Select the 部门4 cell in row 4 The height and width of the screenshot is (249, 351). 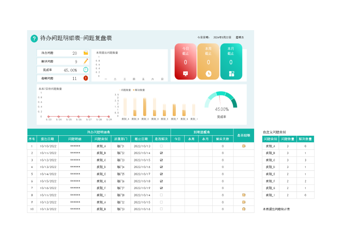(121, 167)
